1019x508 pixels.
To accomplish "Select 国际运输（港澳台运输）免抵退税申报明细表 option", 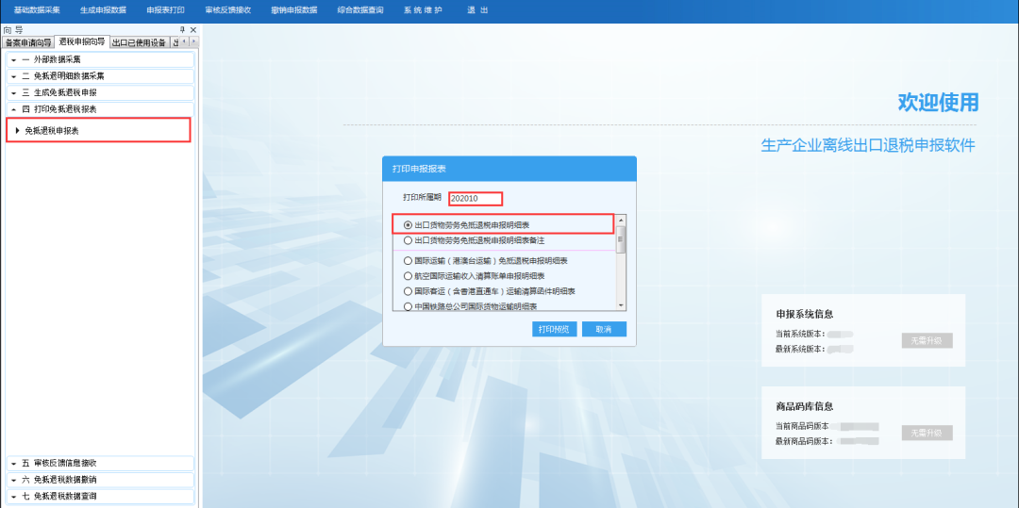I will (409, 261).
